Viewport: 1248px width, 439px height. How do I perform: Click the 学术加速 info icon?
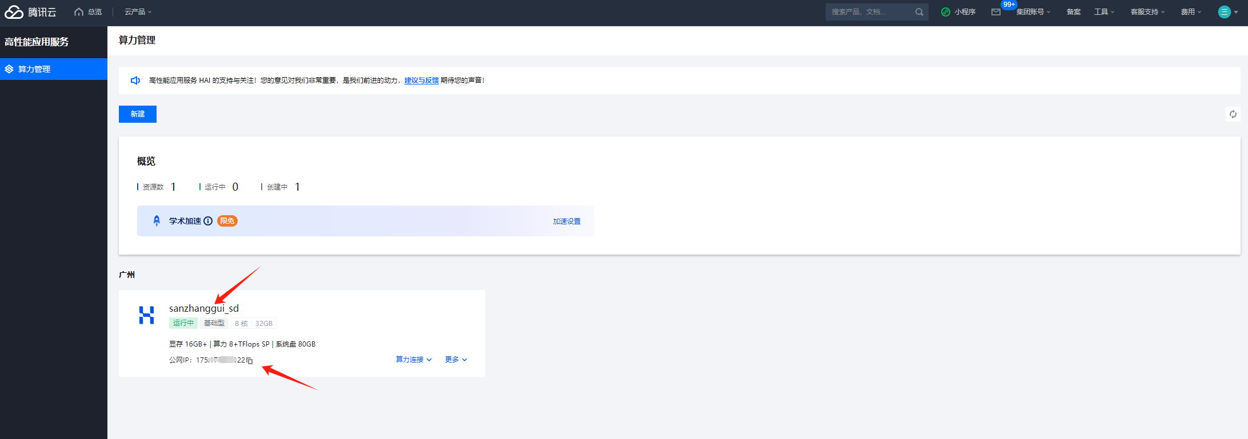208,221
